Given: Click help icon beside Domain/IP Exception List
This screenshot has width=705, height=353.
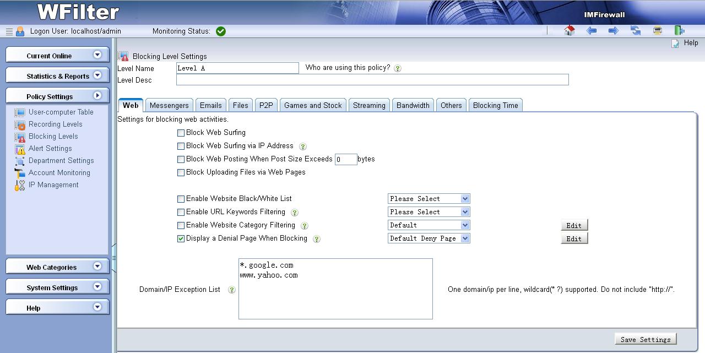Looking at the screenshot, I should pos(231,290).
